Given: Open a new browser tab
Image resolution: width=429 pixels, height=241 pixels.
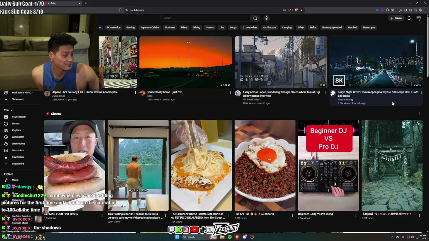Looking at the screenshot, I should (86, 3).
